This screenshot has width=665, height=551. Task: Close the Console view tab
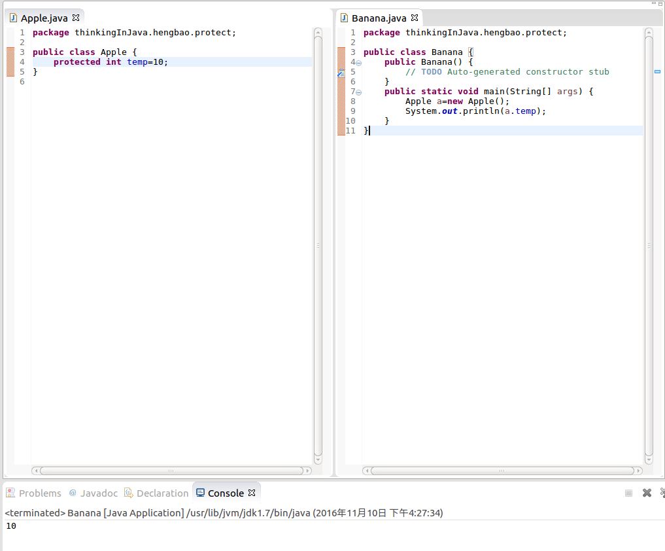click(252, 493)
